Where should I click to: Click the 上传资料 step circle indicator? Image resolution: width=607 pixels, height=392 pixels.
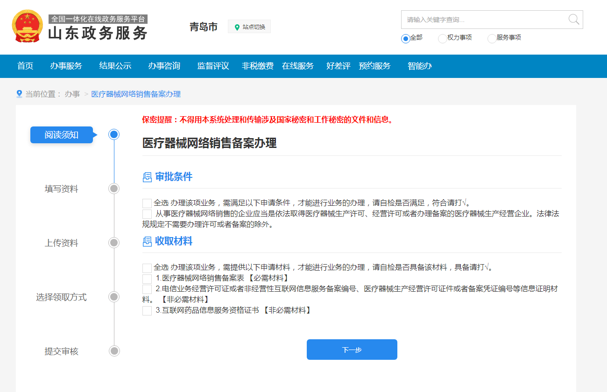(x=113, y=243)
